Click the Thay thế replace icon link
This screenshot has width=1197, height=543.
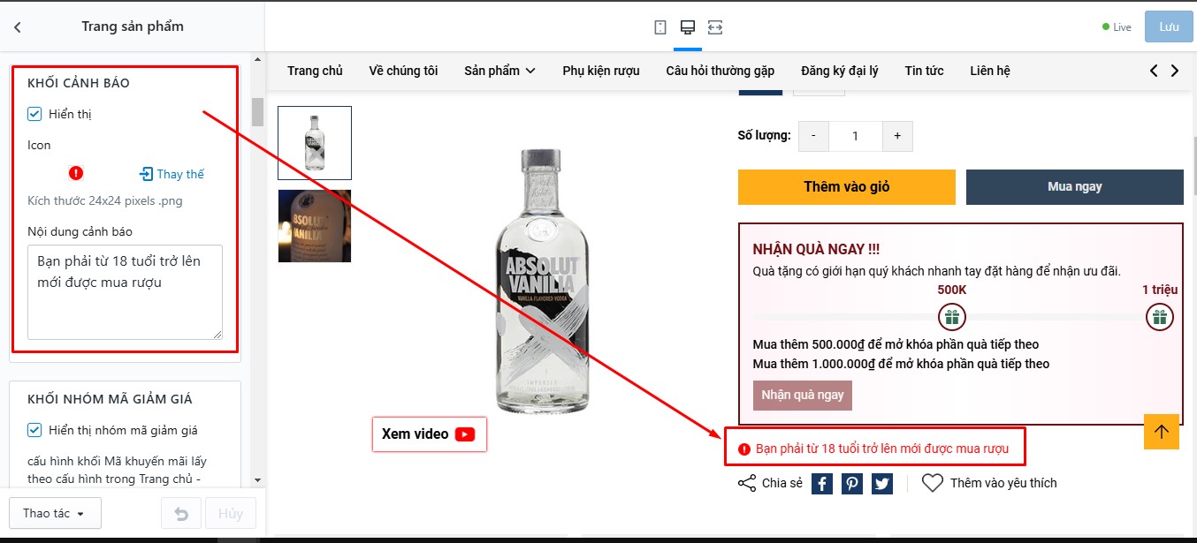point(172,174)
